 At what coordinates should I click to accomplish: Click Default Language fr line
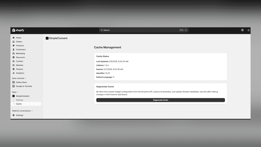point(105,77)
